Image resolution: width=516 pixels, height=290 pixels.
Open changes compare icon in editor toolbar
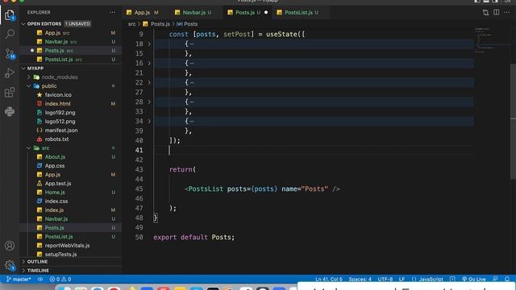coord(485,13)
